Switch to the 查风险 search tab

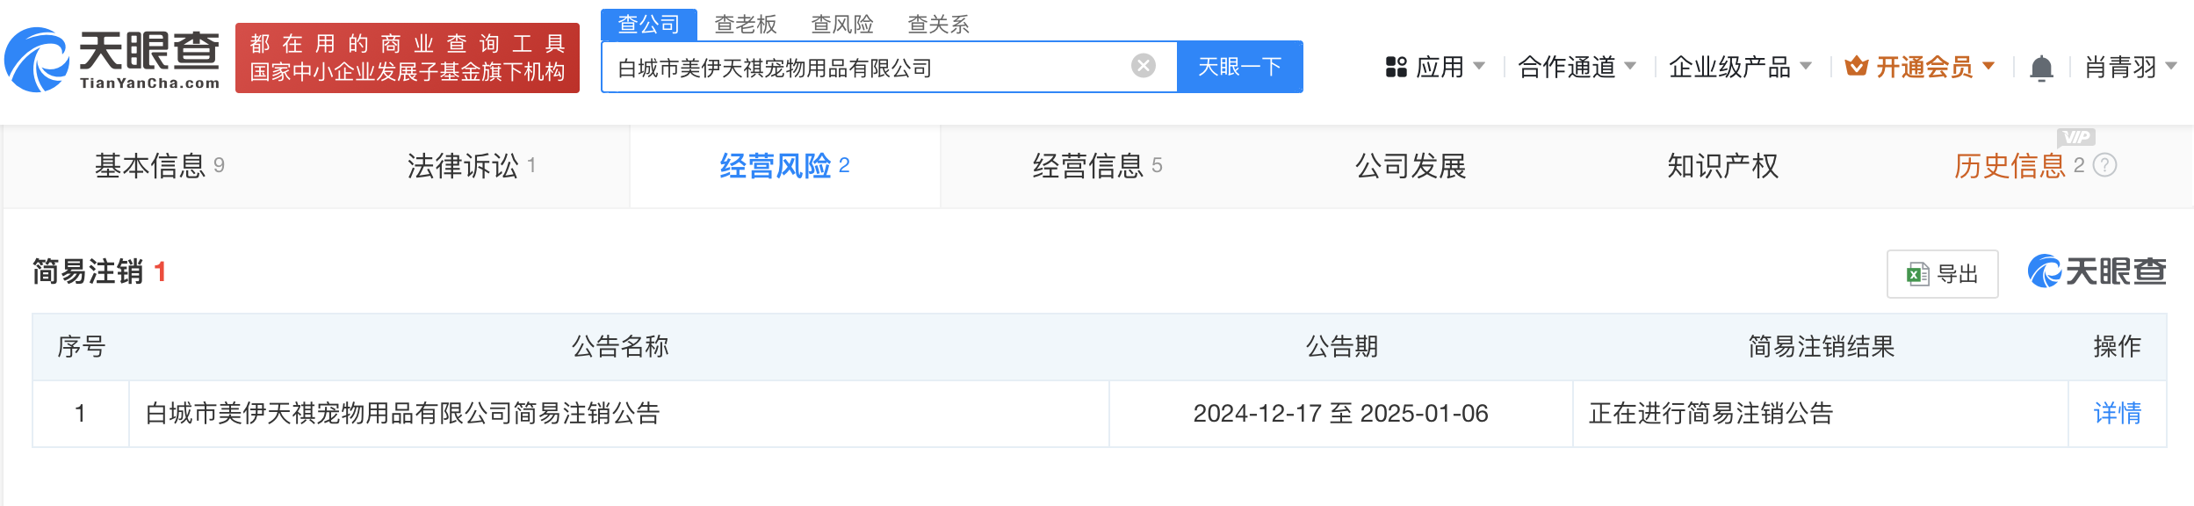842,24
